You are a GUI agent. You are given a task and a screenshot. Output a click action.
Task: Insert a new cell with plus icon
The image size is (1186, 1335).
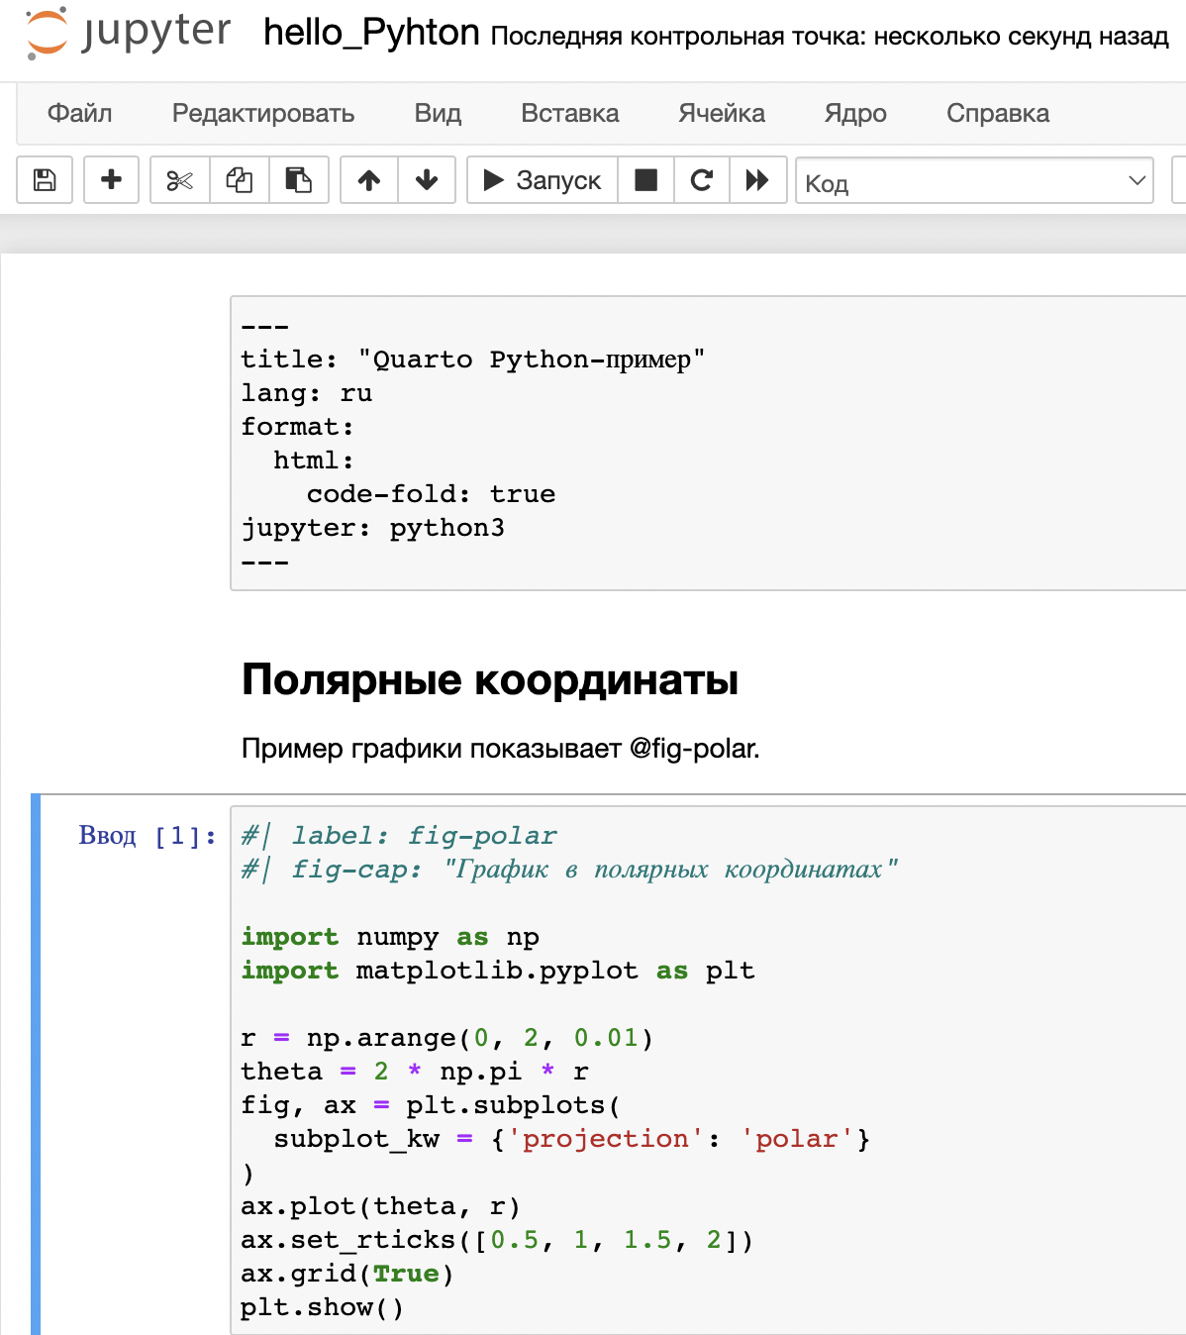tap(111, 180)
